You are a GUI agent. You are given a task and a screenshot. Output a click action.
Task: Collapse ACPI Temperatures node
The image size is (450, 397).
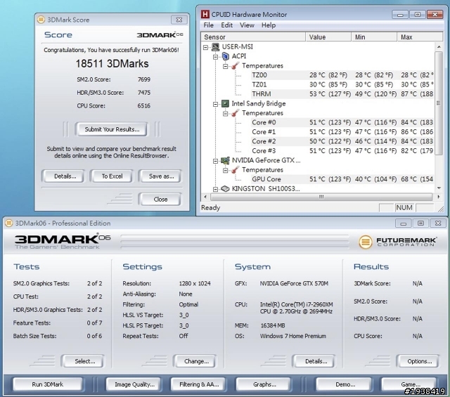click(x=226, y=66)
